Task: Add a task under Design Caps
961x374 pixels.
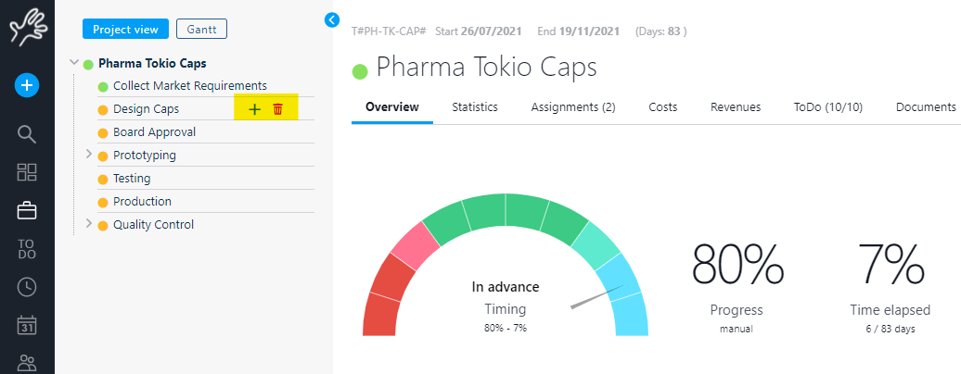Action: (255, 110)
